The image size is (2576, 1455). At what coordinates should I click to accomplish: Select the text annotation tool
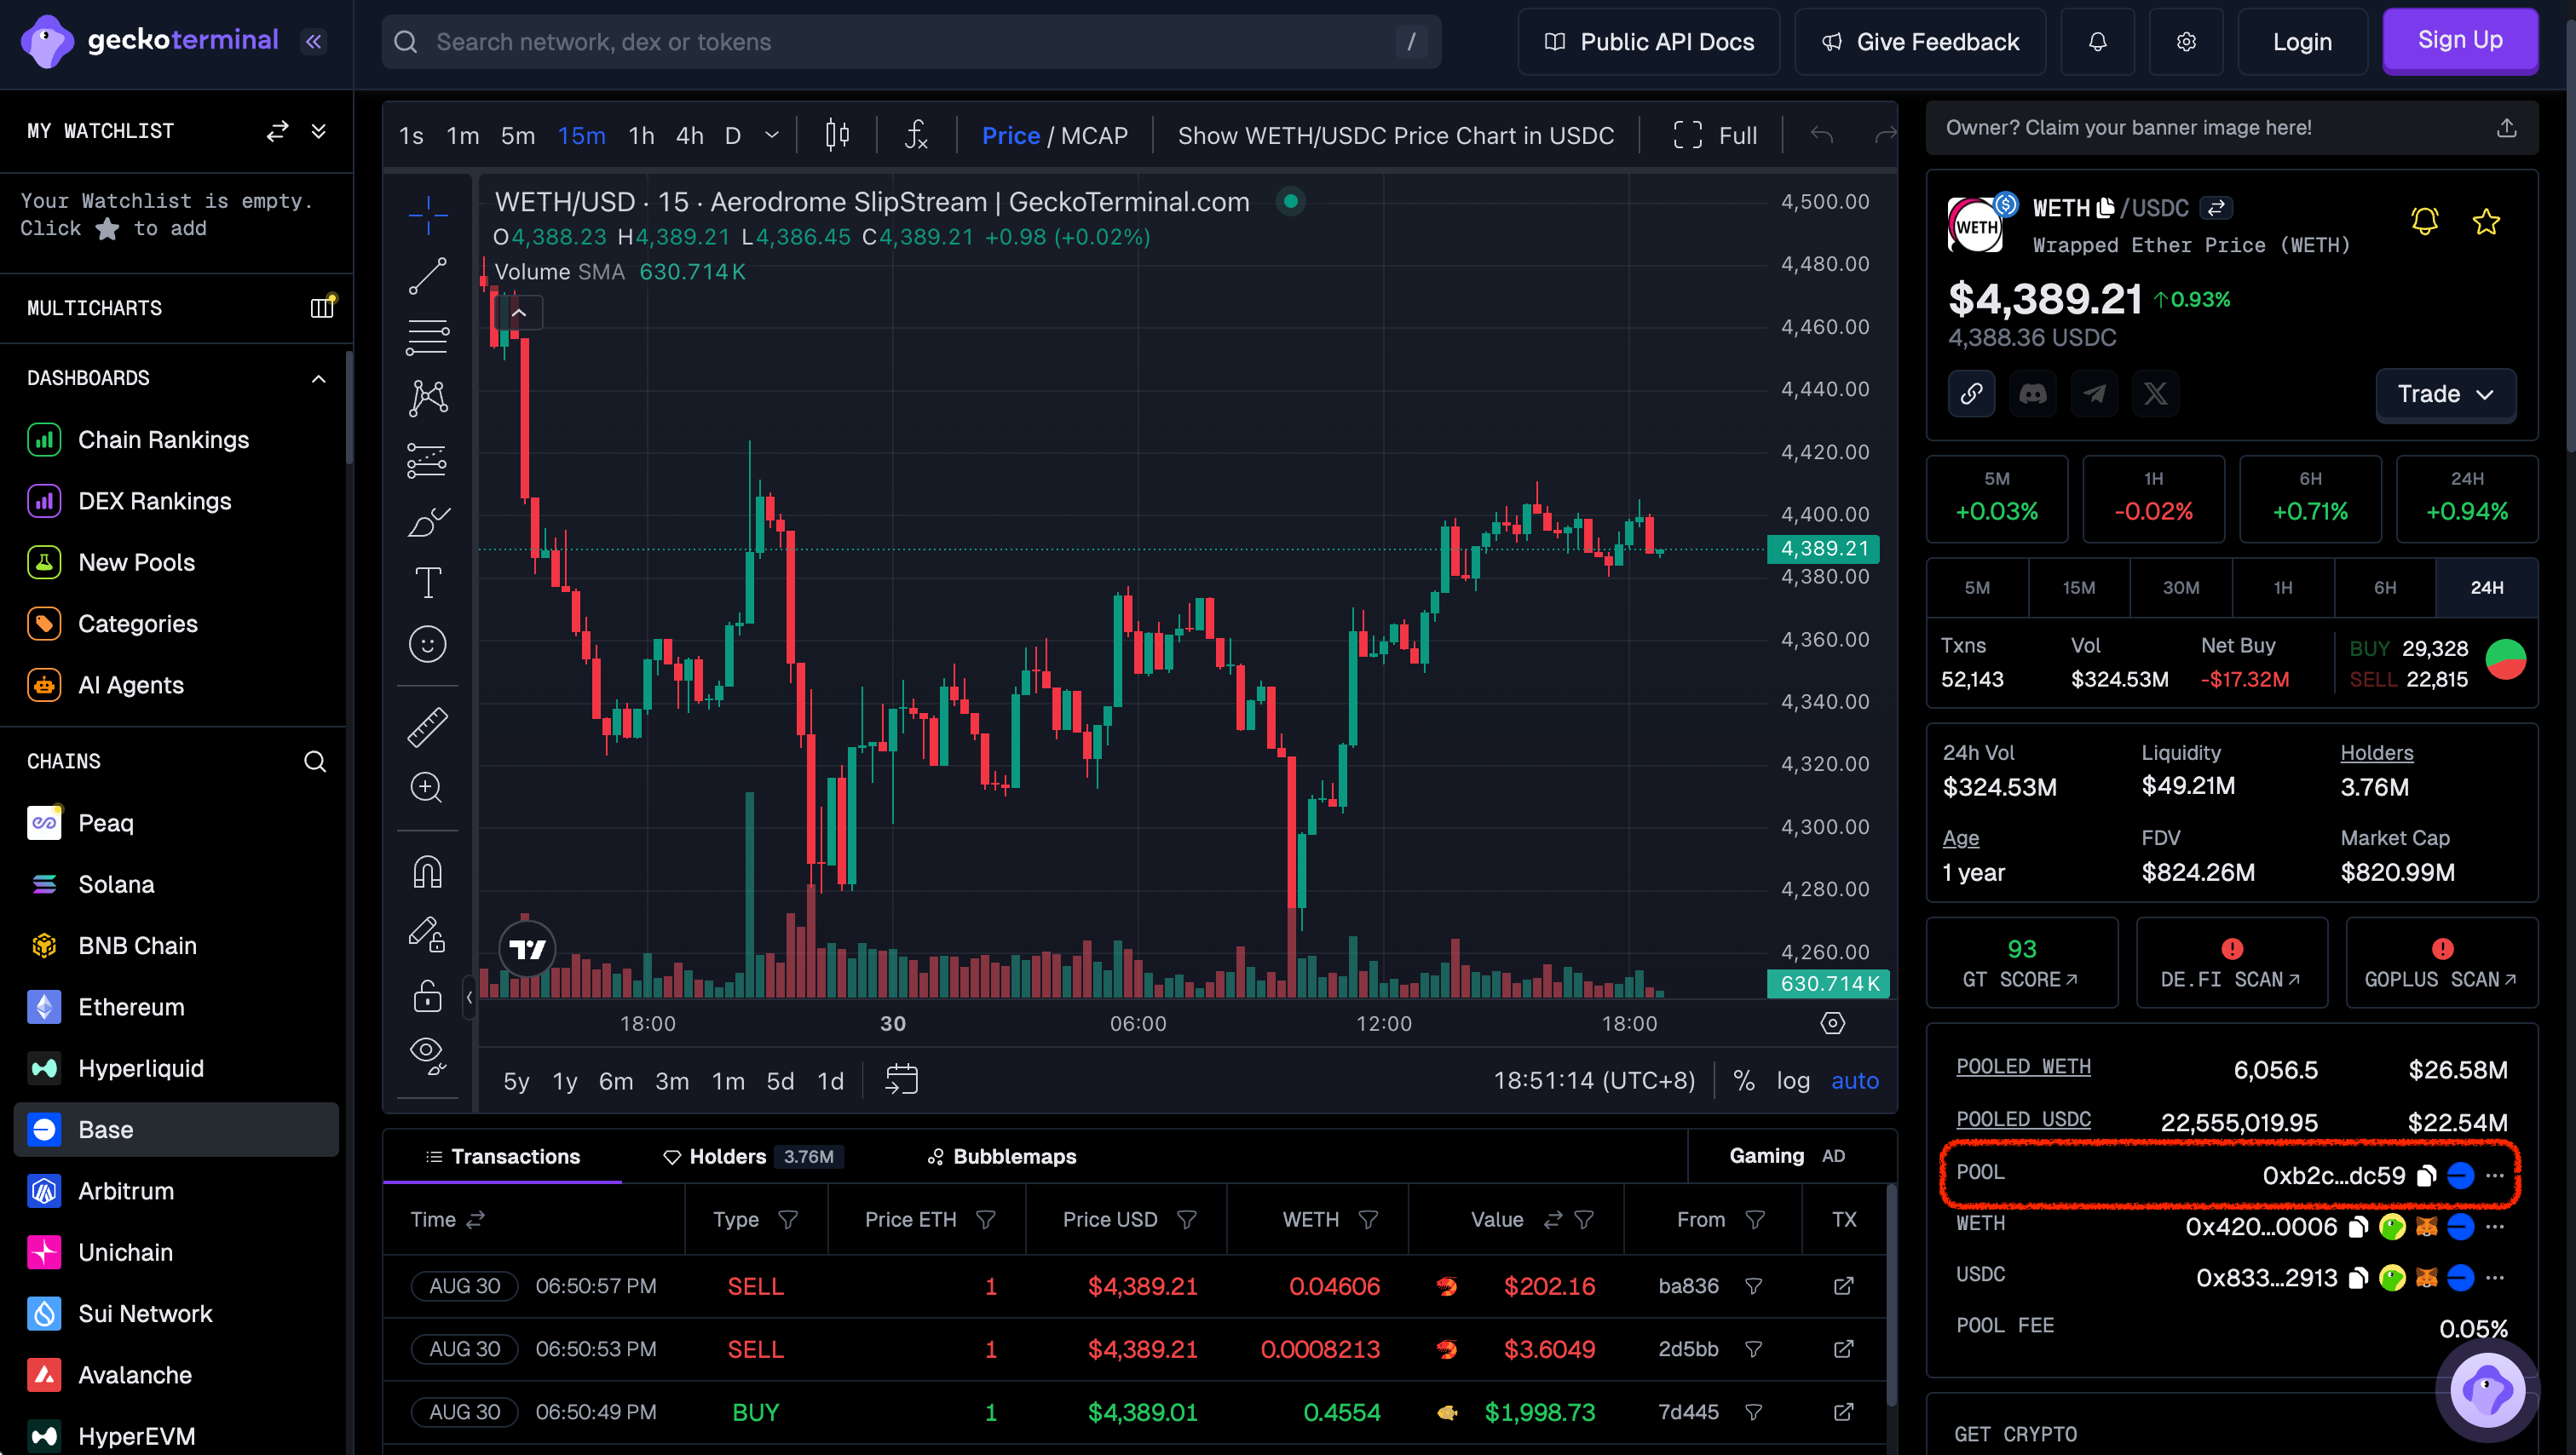pos(427,583)
